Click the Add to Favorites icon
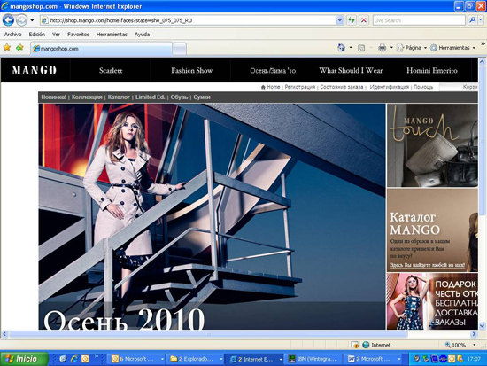This screenshot has height=366, width=487. (19, 48)
